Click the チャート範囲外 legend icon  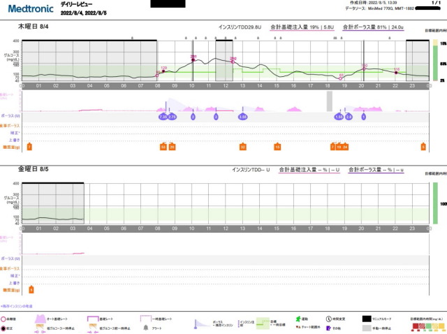[x=298, y=327]
